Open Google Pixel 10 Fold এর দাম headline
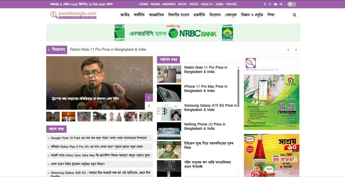 (x=99, y=138)
